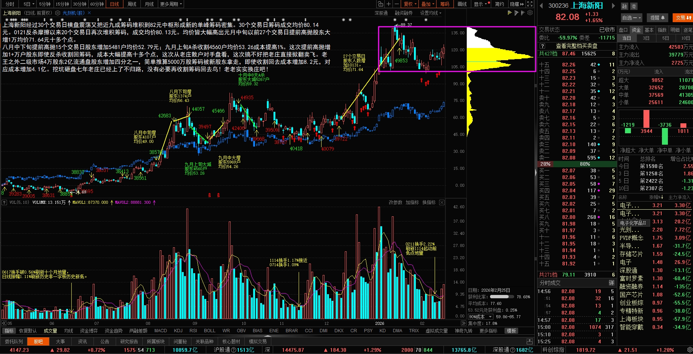Open the 研究报告 bottom tab
Image resolution: width=693 pixels, height=354 pixels.
click(x=129, y=341)
